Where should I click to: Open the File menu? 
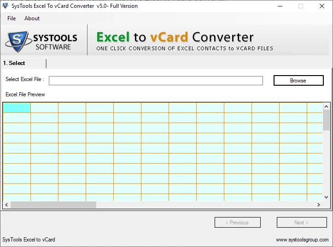pos(12,18)
